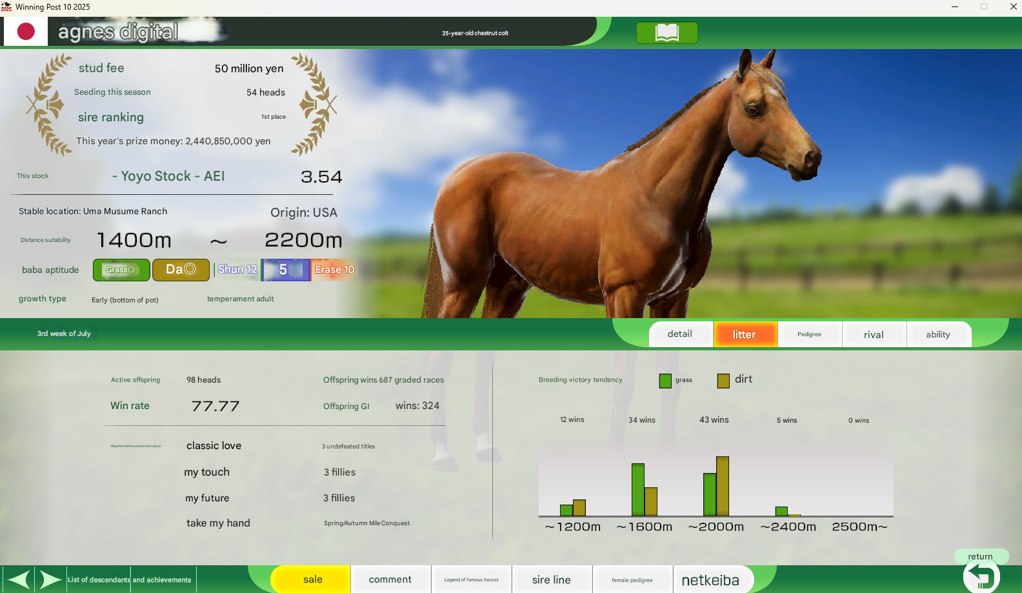Click the grass legend color swatch
Image resolution: width=1022 pixels, height=593 pixels.
pyautogui.click(x=665, y=381)
